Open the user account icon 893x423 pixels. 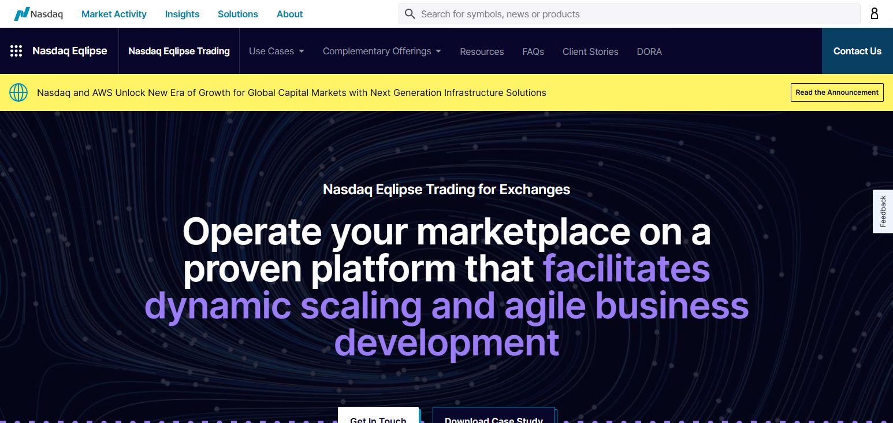[875, 13]
